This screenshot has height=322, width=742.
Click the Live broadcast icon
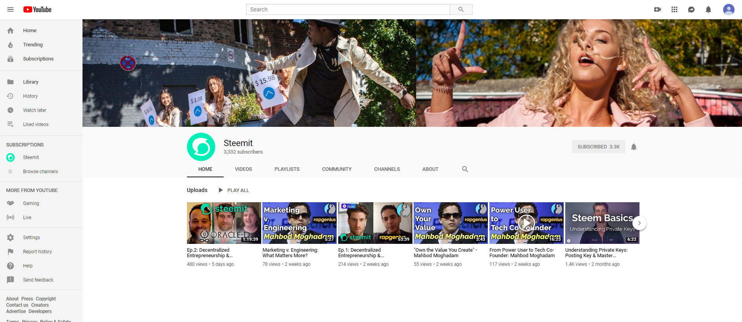pyautogui.click(x=11, y=218)
